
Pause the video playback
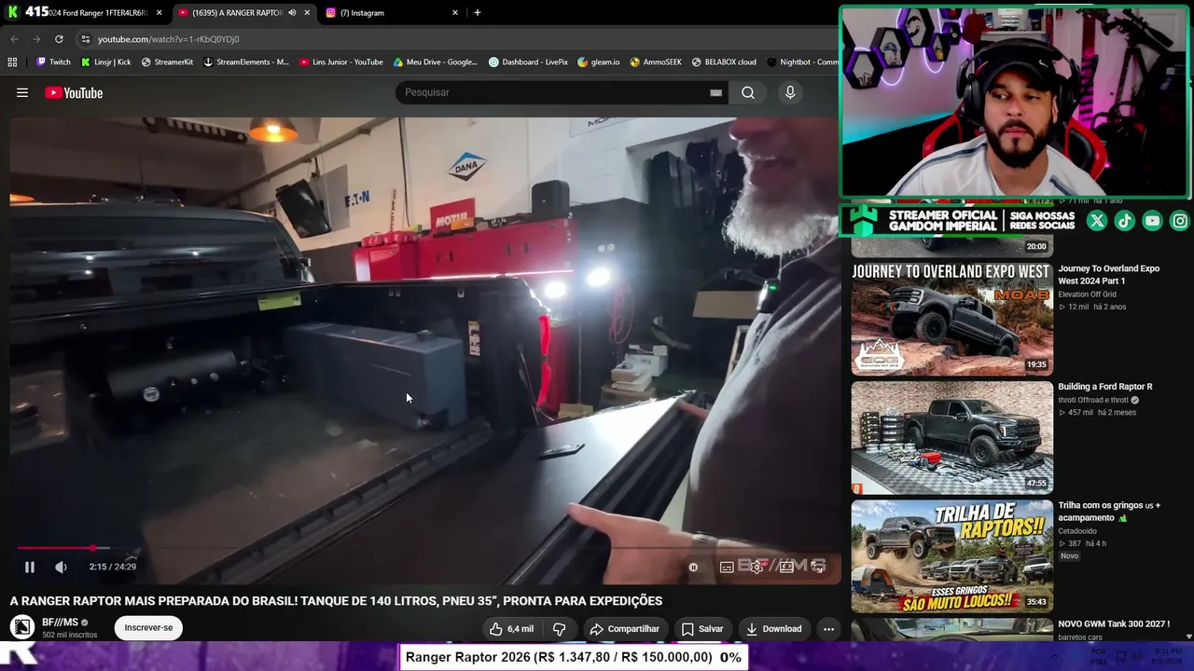30,567
